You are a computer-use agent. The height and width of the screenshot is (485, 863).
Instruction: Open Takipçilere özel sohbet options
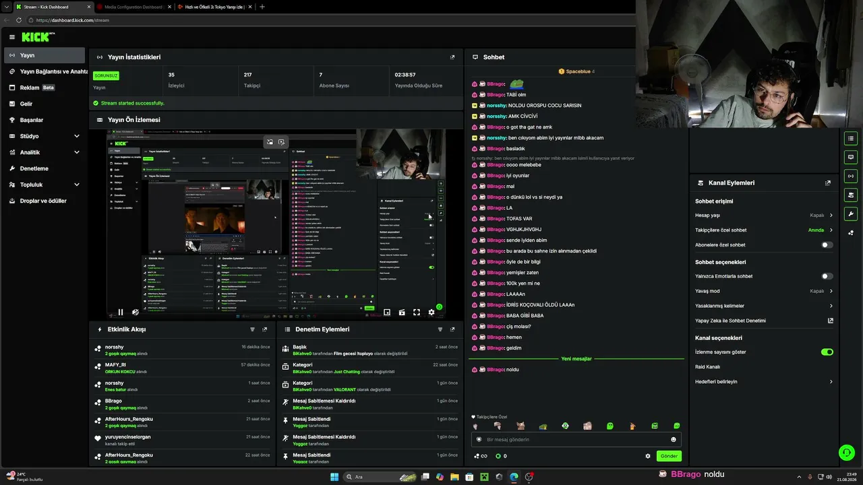[x=764, y=230]
